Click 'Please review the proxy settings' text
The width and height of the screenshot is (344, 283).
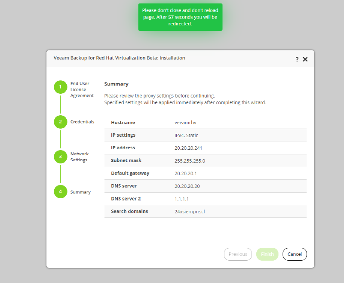[x=160, y=96]
